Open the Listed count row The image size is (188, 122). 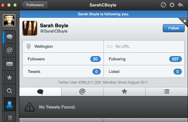point(144,71)
